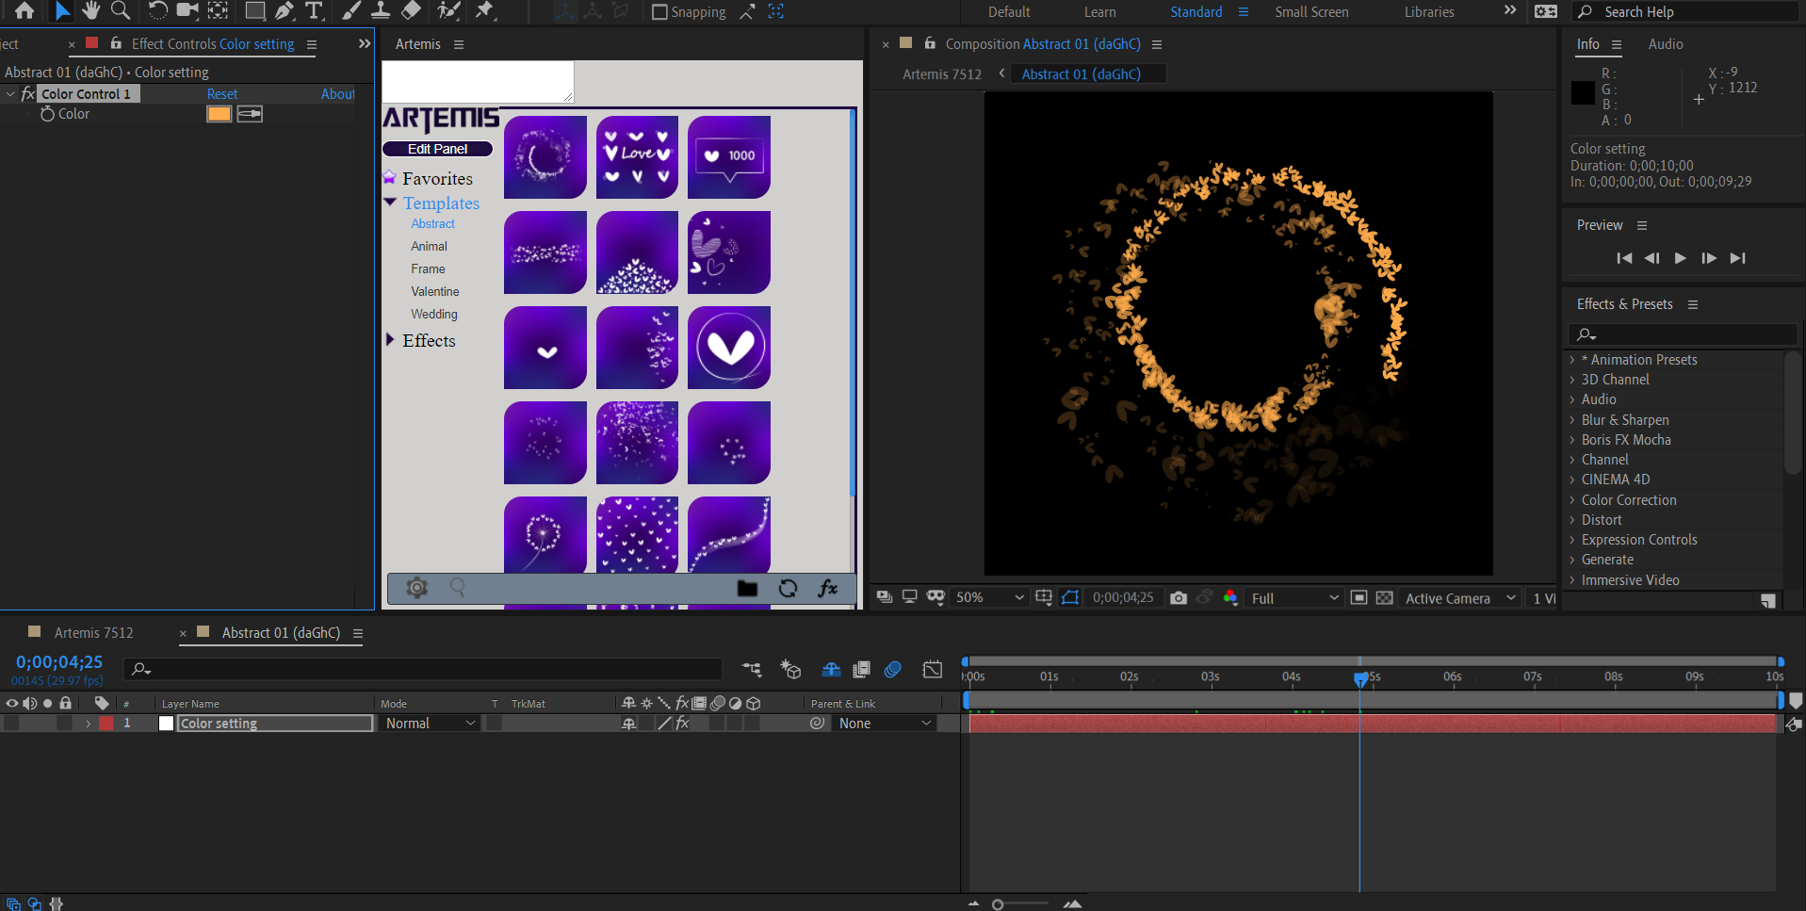The width and height of the screenshot is (1806, 911).
Task: Reset the Color Control 1 effect
Action: pos(222,94)
